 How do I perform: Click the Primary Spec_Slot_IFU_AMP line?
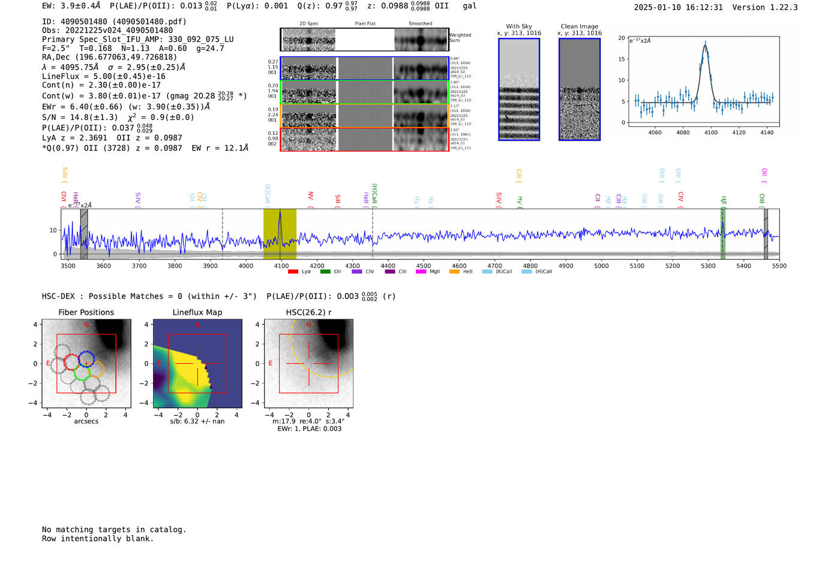tap(138, 39)
